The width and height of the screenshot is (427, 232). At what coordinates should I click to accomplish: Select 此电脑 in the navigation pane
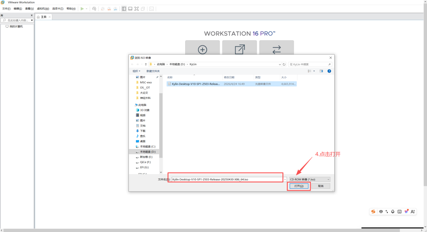click(x=142, y=105)
